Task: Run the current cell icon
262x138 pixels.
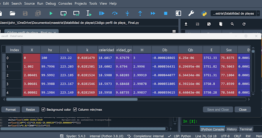Action: (x=64, y=13)
